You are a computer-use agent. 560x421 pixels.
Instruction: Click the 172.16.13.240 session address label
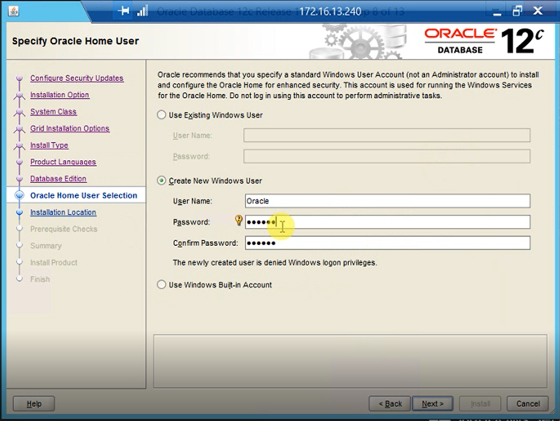pos(330,12)
